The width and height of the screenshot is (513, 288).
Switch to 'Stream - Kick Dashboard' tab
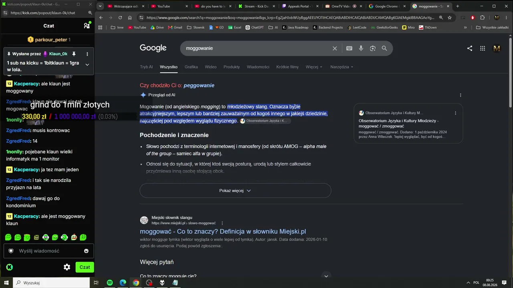pyautogui.click(x=256, y=6)
